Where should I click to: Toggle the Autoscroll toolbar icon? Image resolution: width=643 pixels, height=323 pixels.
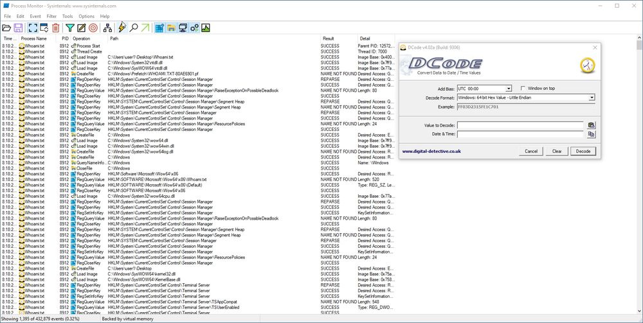(44, 28)
